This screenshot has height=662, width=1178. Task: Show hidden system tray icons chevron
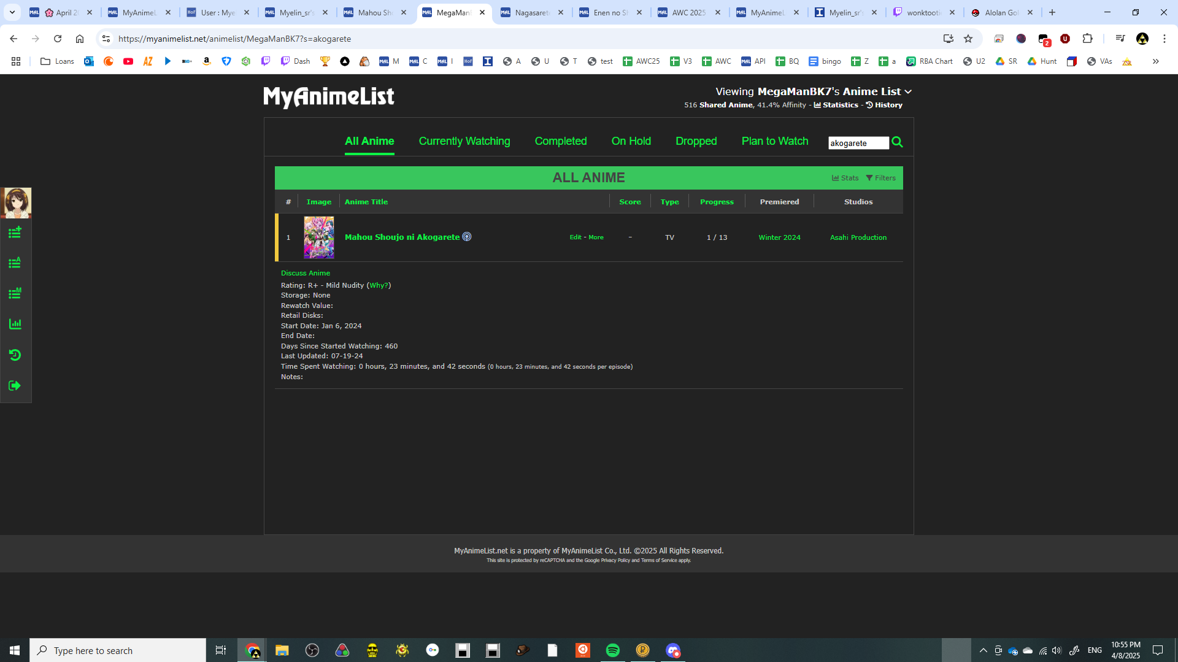[984, 650]
